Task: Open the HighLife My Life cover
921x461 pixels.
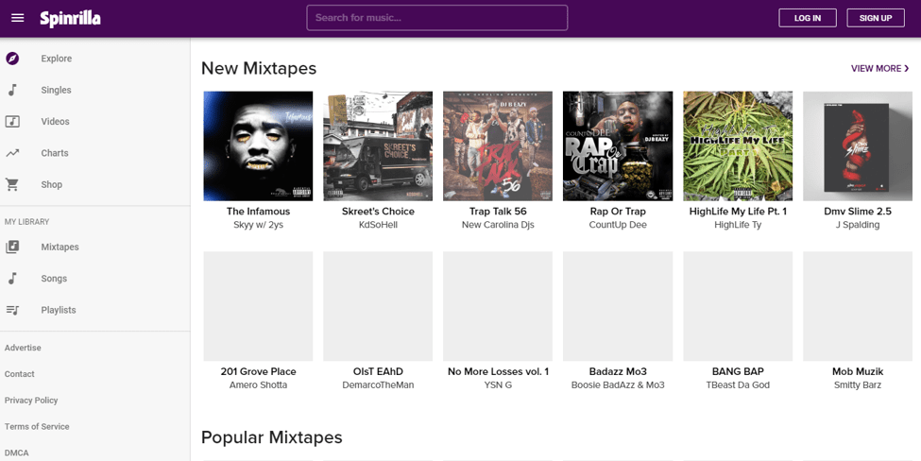Action: point(738,145)
